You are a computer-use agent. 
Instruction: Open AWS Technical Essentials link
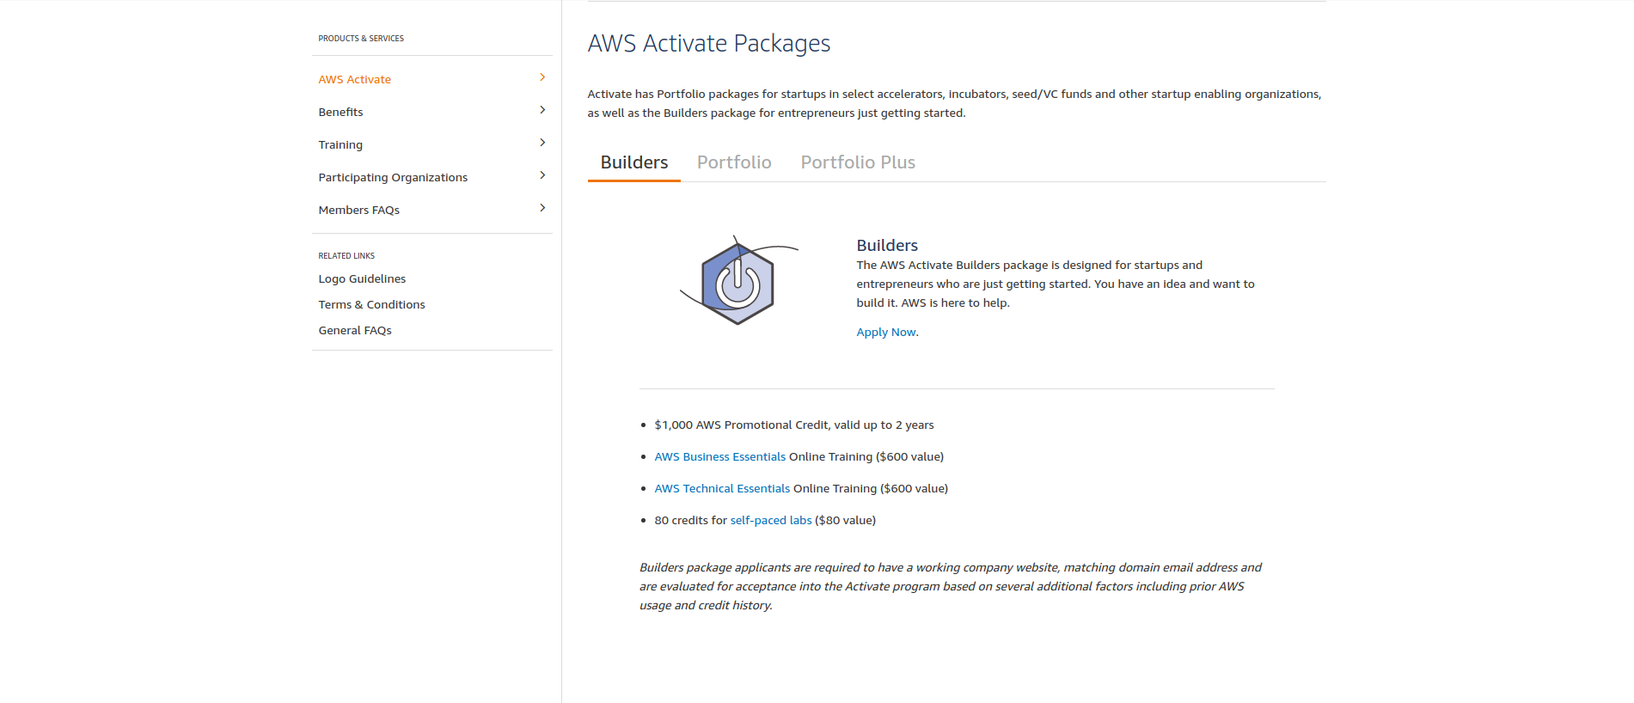[x=722, y=489]
